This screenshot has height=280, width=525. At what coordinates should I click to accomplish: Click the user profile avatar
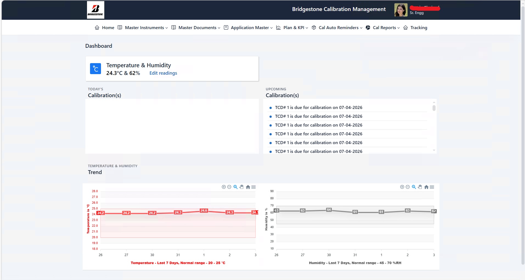(401, 10)
